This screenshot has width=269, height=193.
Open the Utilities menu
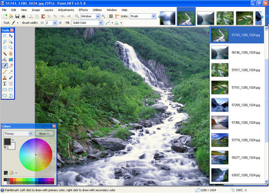(97, 10)
